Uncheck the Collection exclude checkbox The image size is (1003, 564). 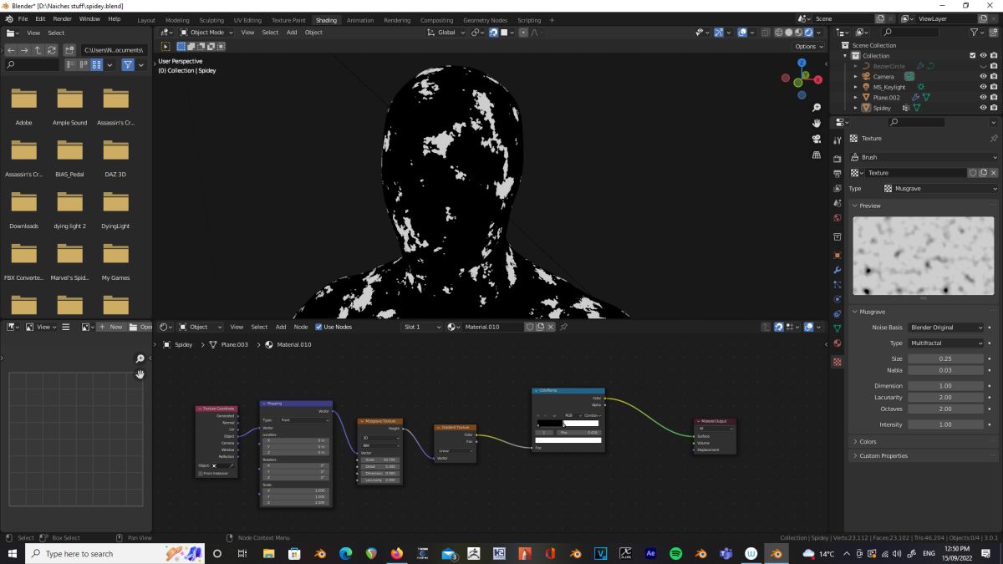click(972, 56)
